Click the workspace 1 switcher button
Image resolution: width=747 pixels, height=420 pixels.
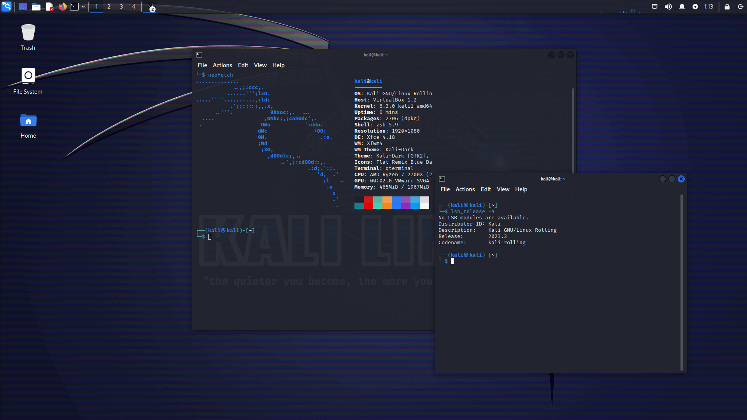click(96, 6)
